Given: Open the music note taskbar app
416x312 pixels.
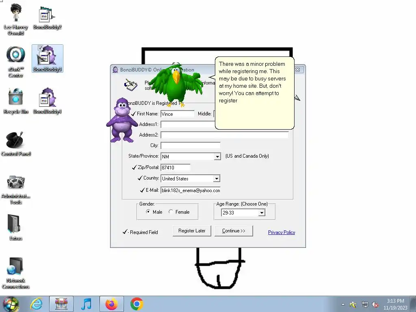Looking at the screenshot, I should [x=87, y=304].
